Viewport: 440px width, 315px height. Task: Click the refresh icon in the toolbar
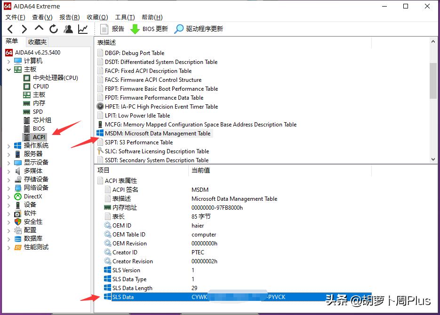pyautogui.click(x=53, y=29)
